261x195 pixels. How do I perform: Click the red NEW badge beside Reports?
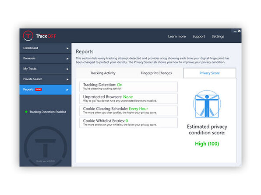(39, 89)
